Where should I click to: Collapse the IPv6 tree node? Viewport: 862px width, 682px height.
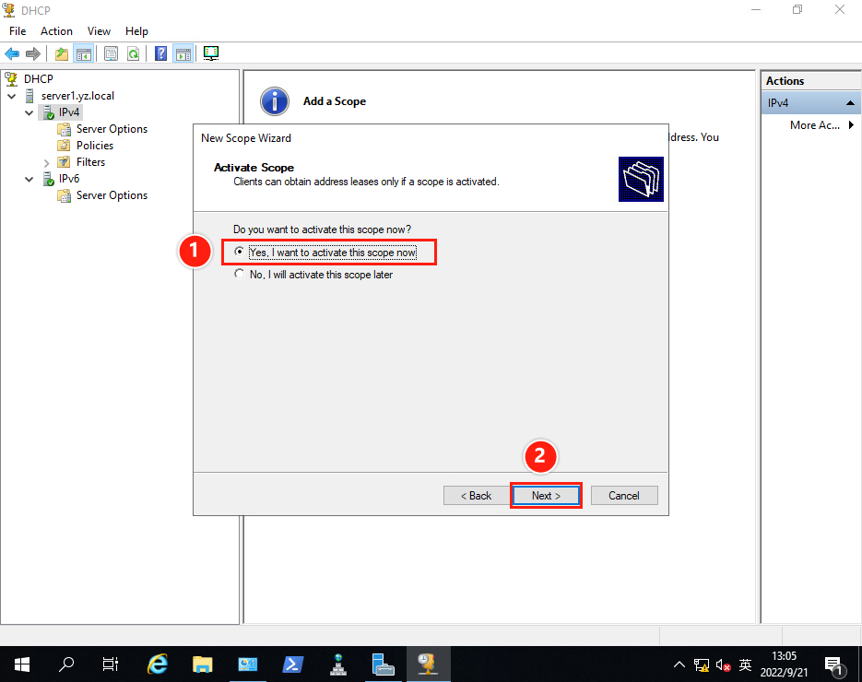coord(30,179)
